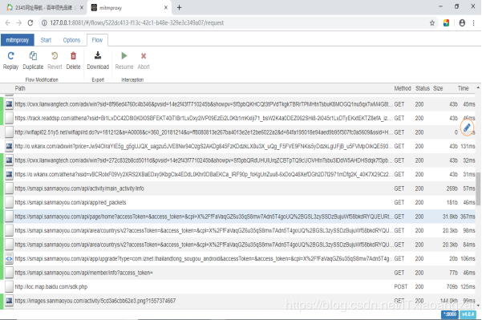Open the Chrome three-dot menu
This screenshot has height=320, width=482.
(473, 22)
